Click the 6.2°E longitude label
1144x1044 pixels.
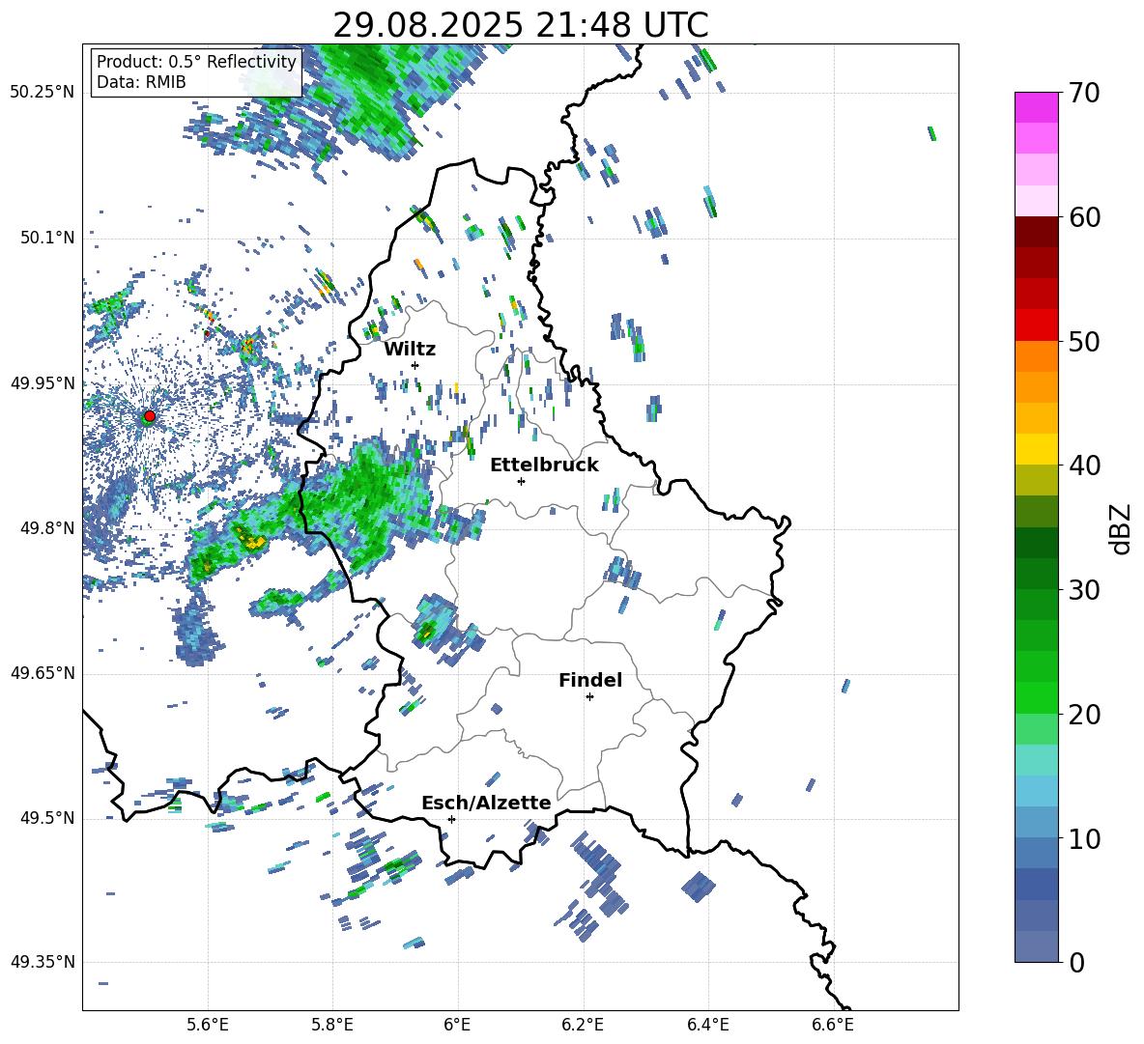[x=583, y=1025]
